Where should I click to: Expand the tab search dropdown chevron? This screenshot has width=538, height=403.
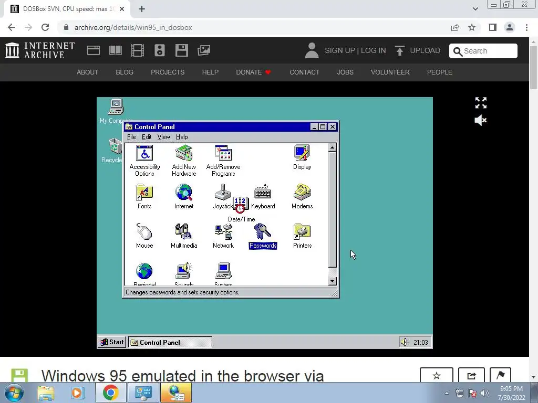pos(475,9)
